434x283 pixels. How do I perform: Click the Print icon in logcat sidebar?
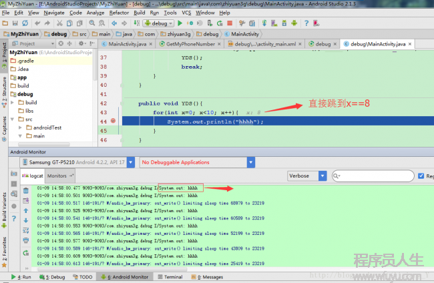[26, 240]
